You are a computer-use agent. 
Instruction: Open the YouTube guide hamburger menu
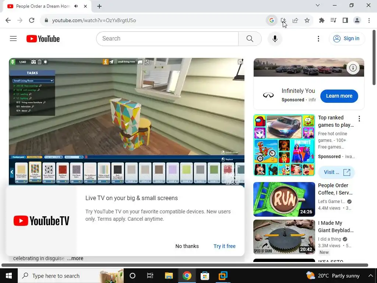click(13, 38)
